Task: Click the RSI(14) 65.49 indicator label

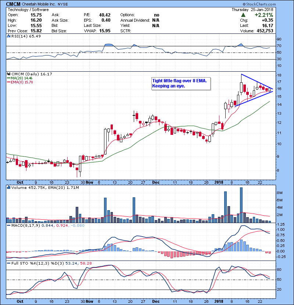Action: pyautogui.click(x=26, y=36)
